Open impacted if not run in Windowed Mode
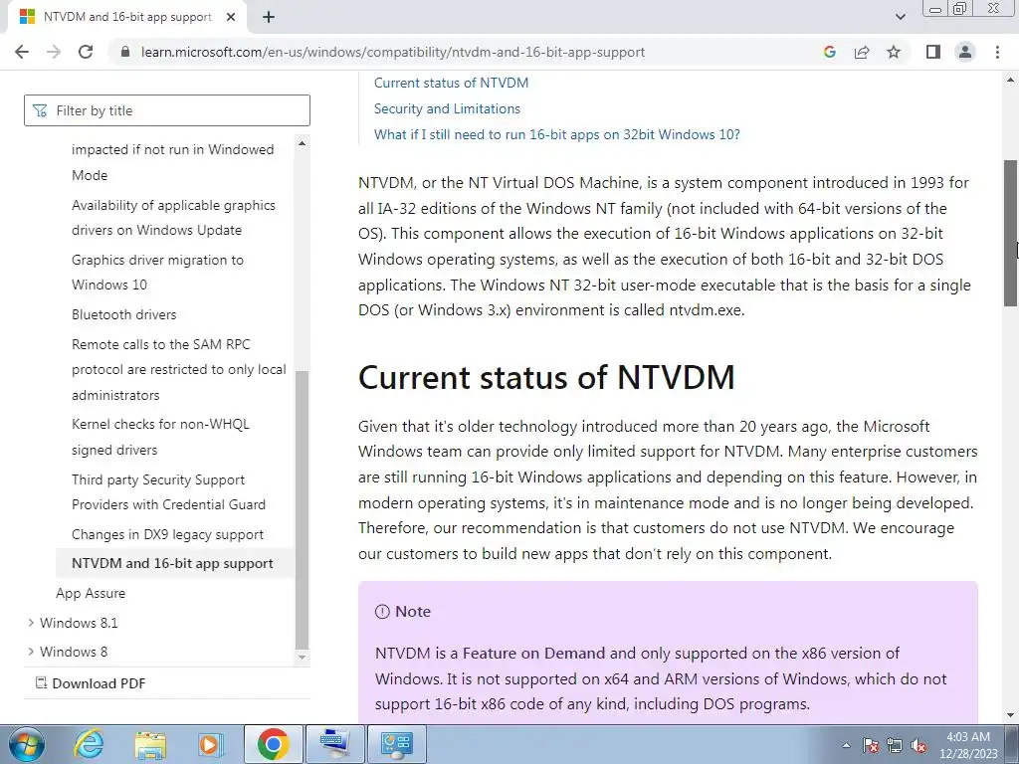Screen dimensions: 1019x764 173,162
